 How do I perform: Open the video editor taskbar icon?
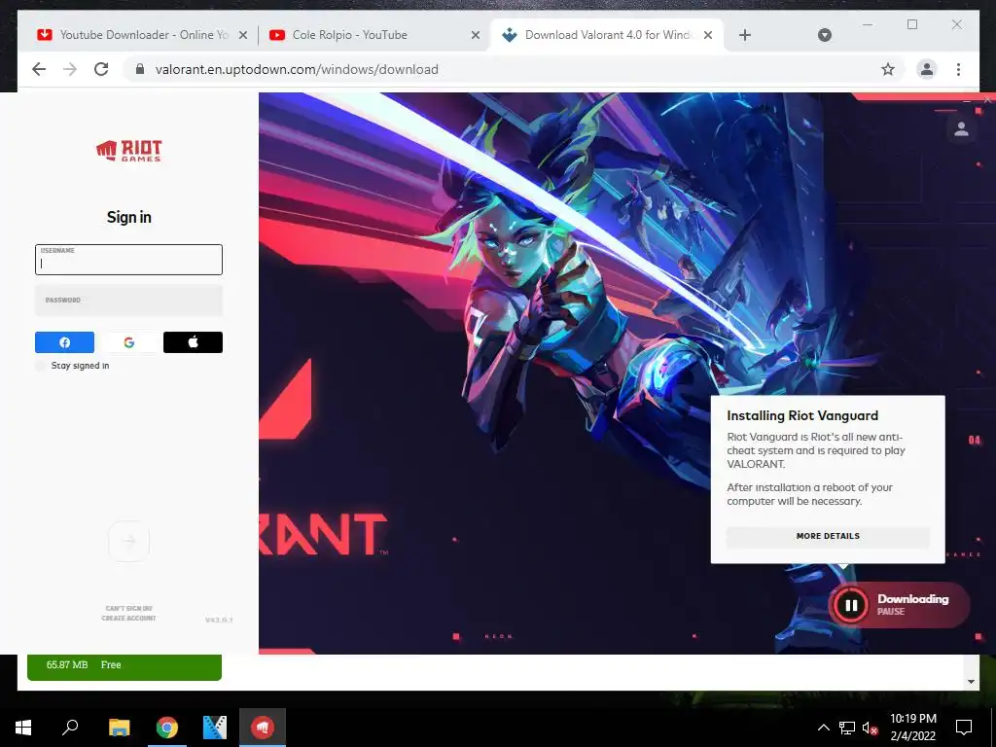[215, 728]
